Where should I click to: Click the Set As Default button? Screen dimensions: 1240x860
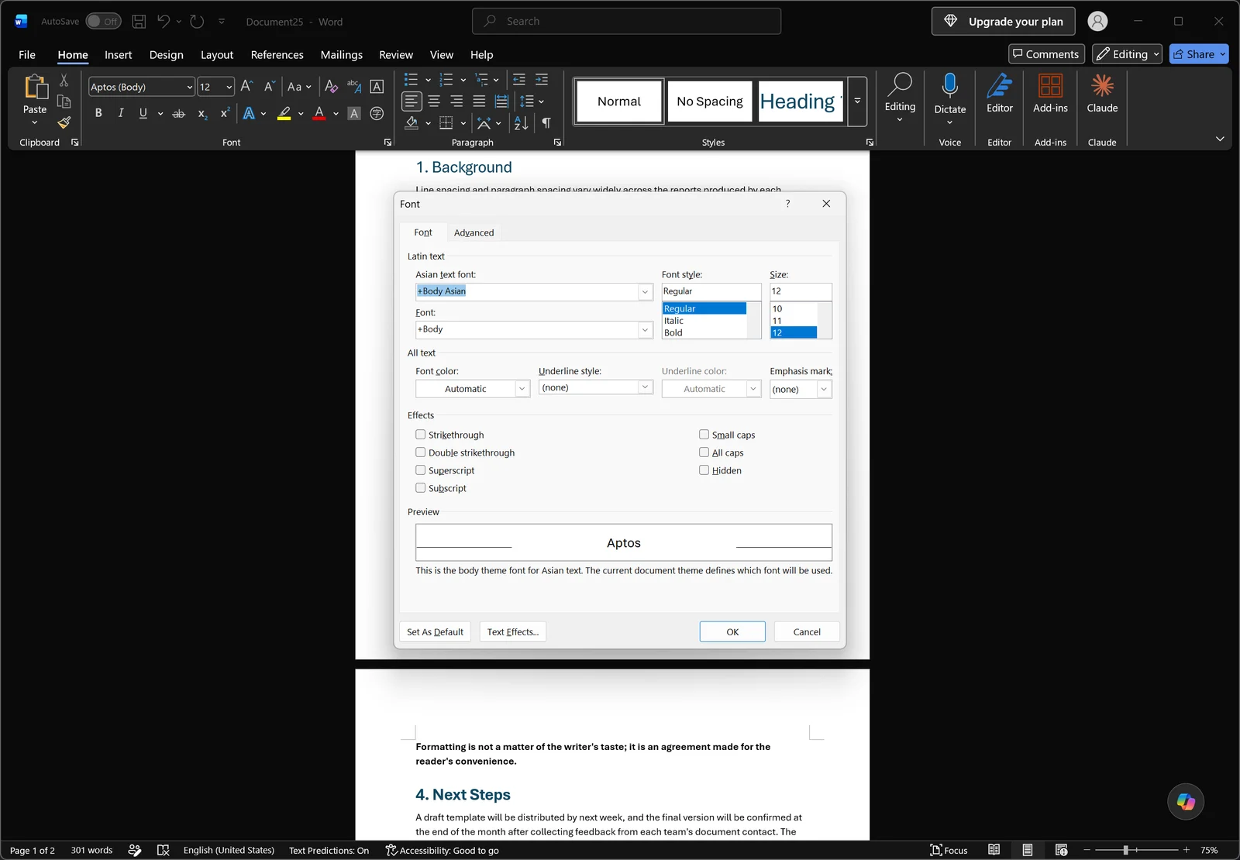pyautogui.click(x=435, y=632)
